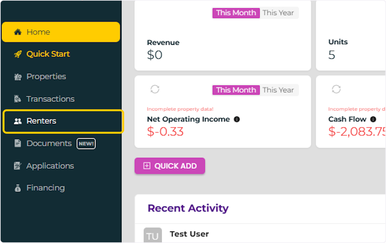This screenshot has width=386, height=243.
Task: Switch Net Operating Income to This Year
Action: point(278,90)
